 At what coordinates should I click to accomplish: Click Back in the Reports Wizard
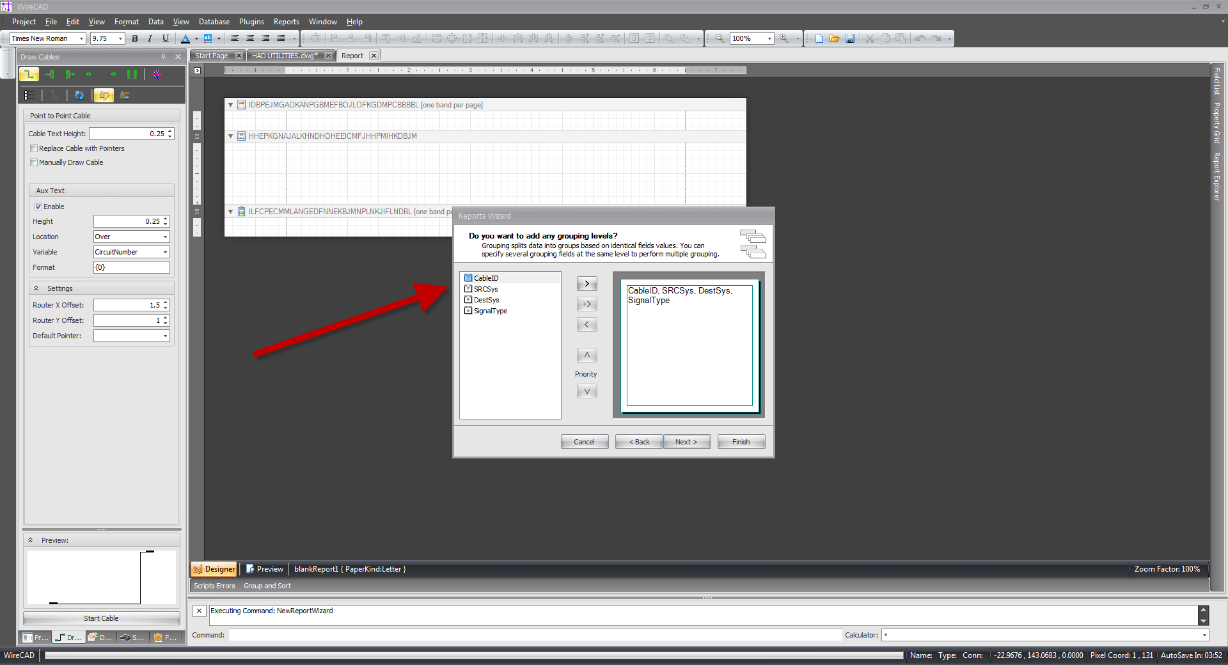click(x=639, y=442)
